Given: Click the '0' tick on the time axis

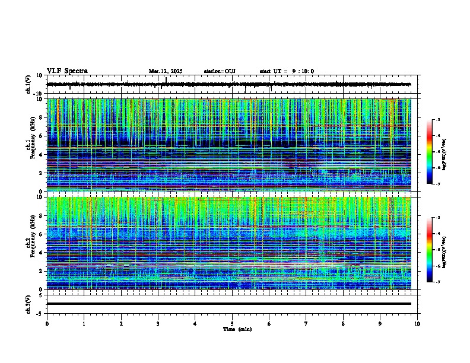Looking at the screenshot, I should tap(47, 324).
